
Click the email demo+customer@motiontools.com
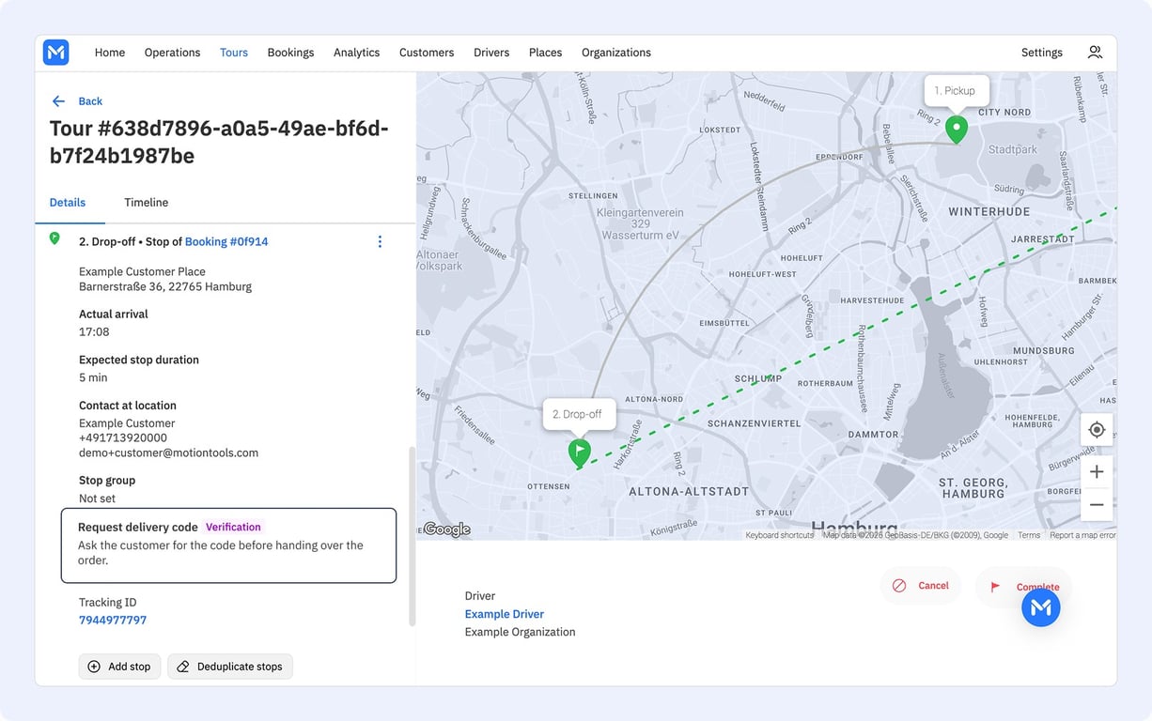[168, 453]
